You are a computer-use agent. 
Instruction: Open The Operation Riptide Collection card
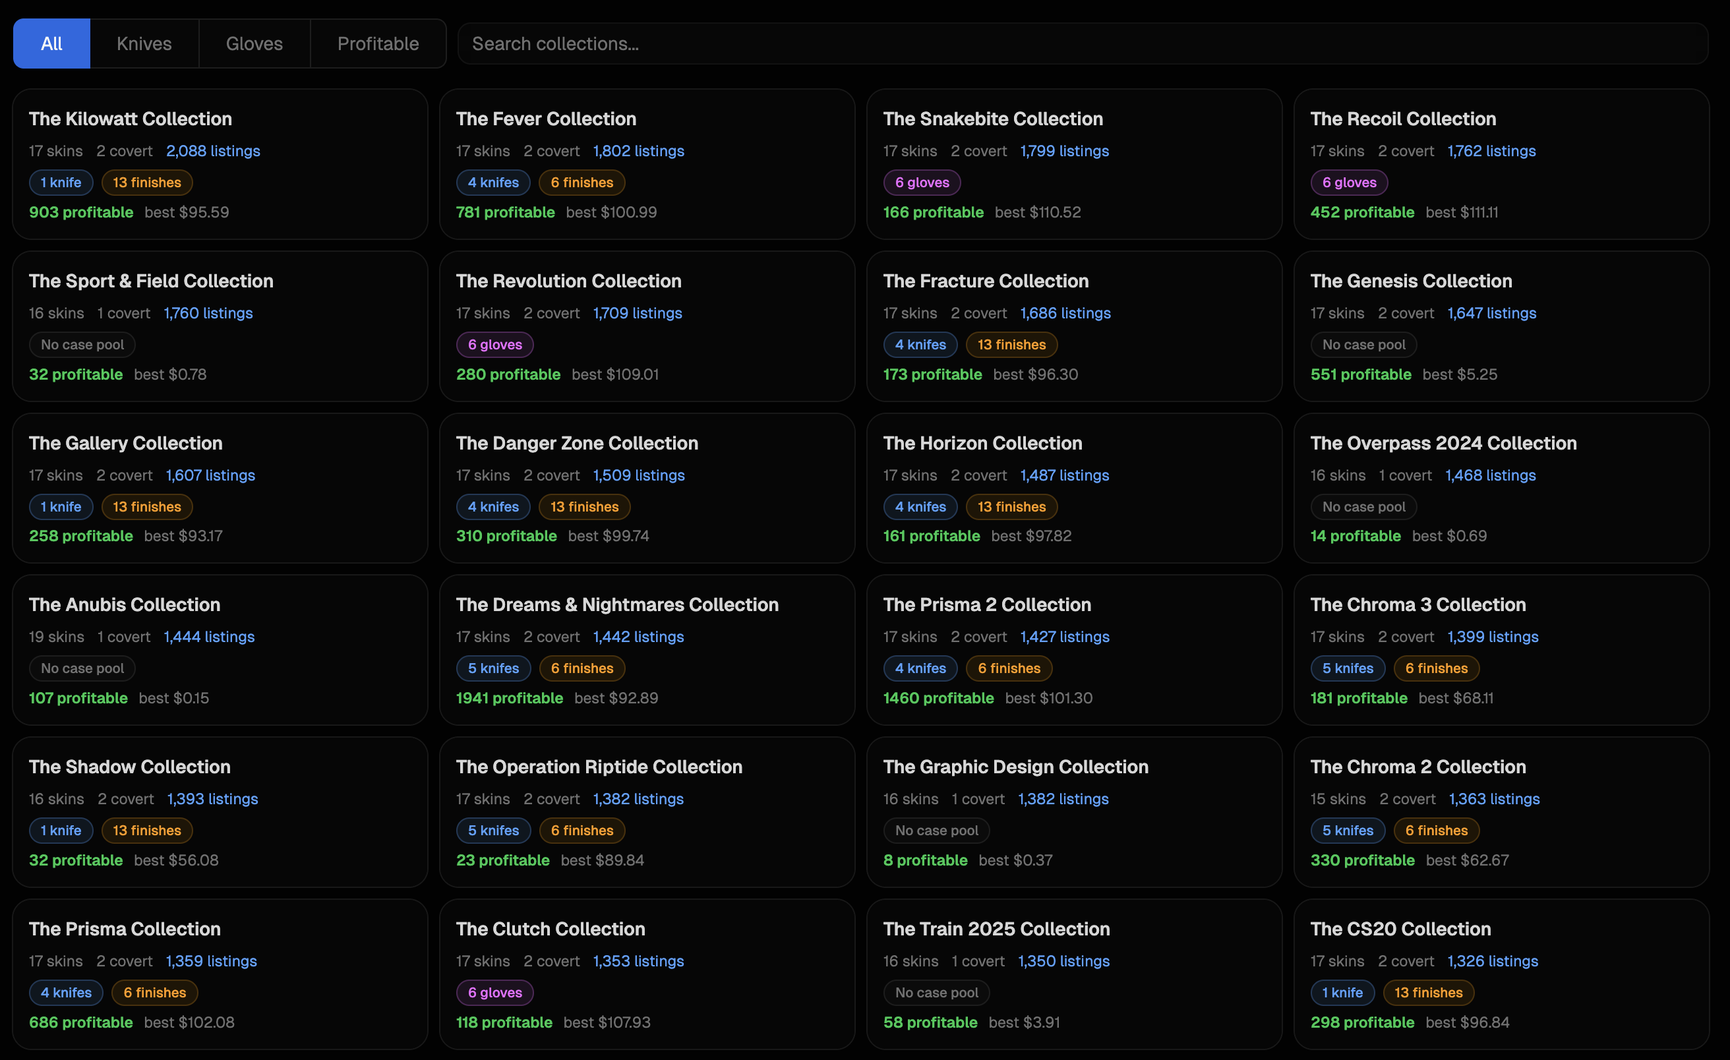(599, 767)
